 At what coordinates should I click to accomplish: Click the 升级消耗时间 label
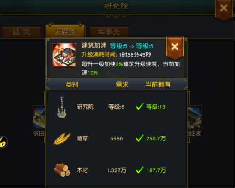pyautogui.click(x=99, y=55)
